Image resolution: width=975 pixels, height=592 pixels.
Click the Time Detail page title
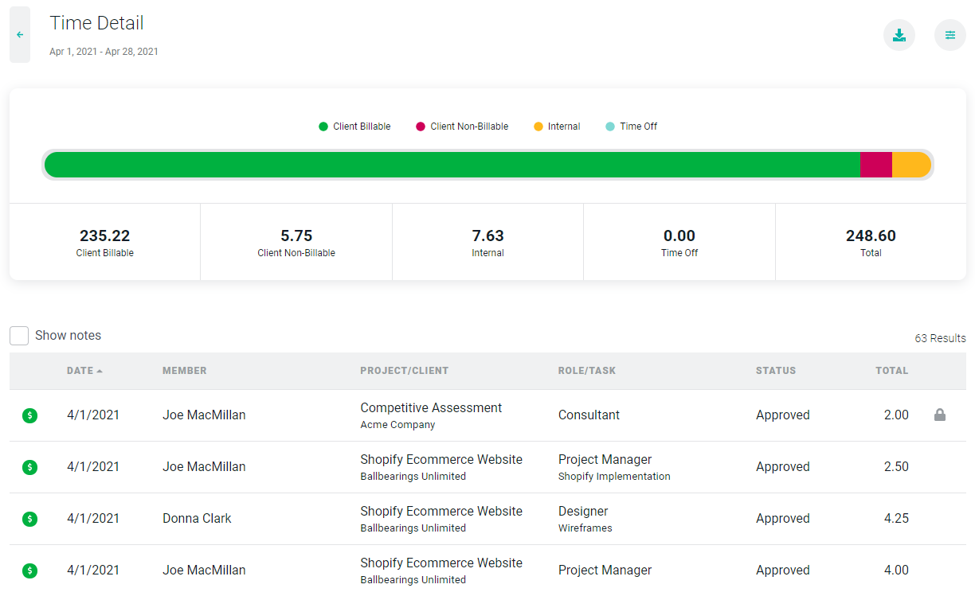[96, 23]
